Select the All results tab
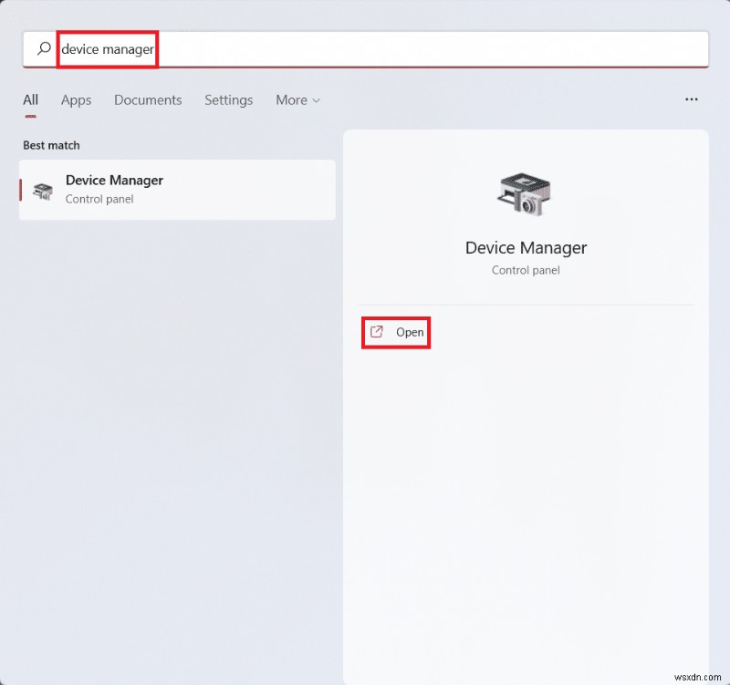Viewport: 730px width, 685px height. (x=29, y=100)
